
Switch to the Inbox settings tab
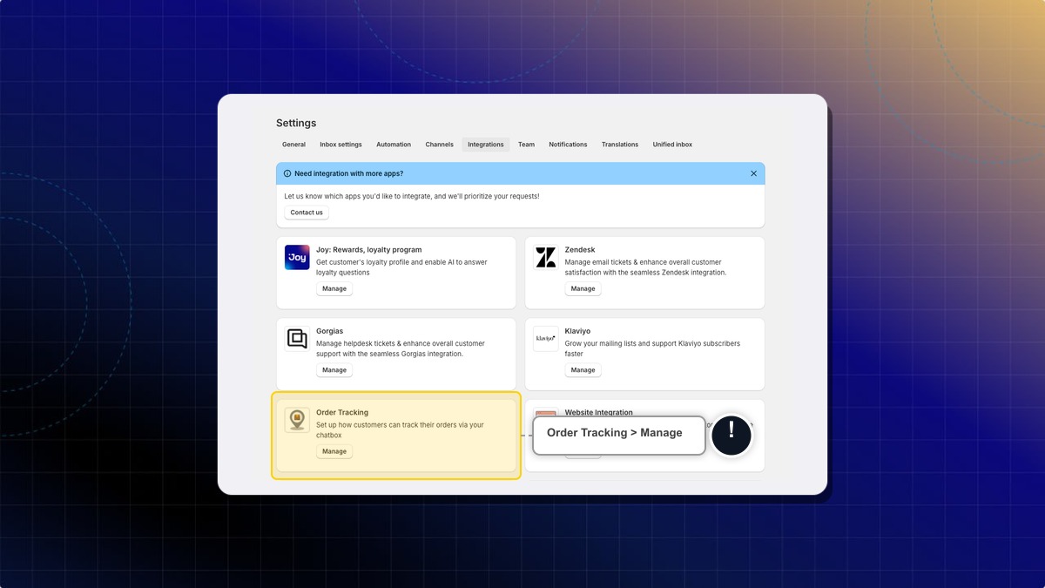(x=340, y=145)
